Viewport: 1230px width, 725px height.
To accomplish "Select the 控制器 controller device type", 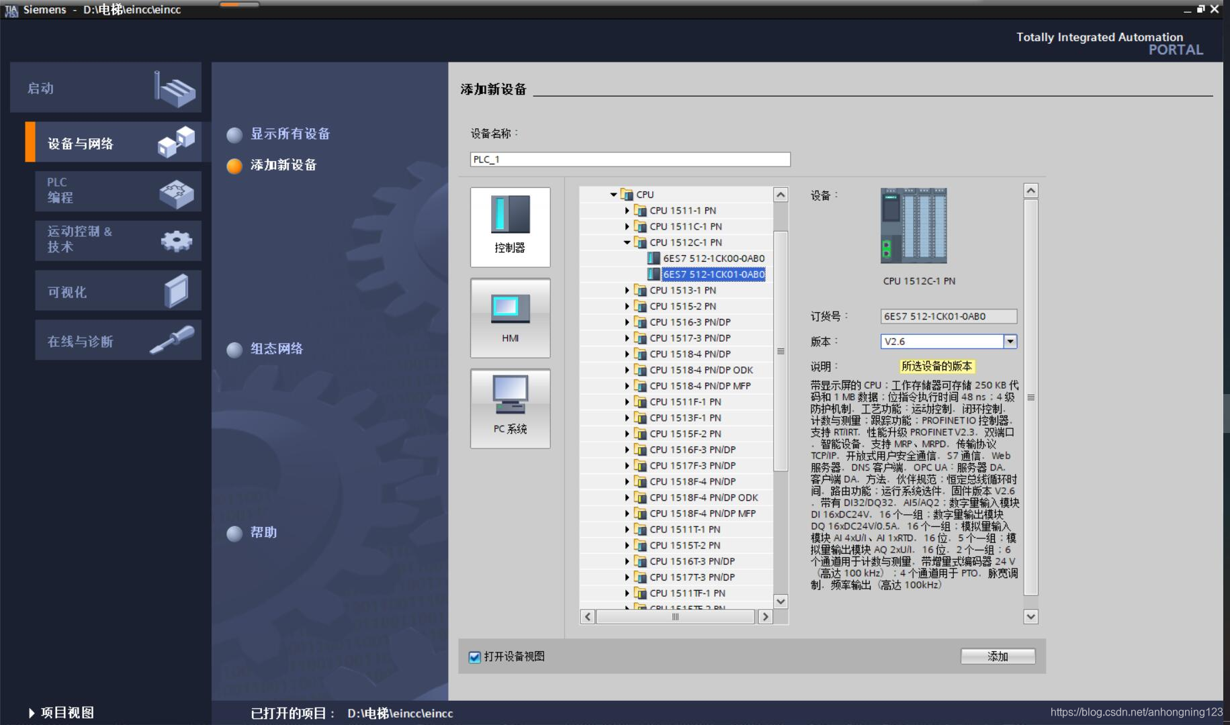I will pos(510,227).
